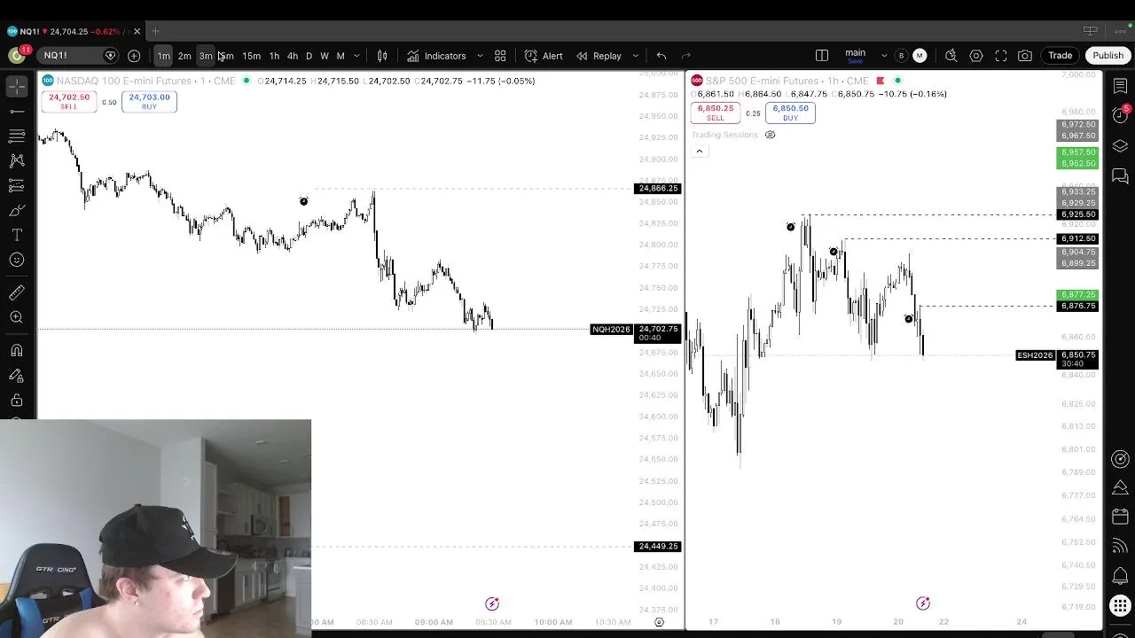Switch to the 2m timeframe

[x=184, y=56]
